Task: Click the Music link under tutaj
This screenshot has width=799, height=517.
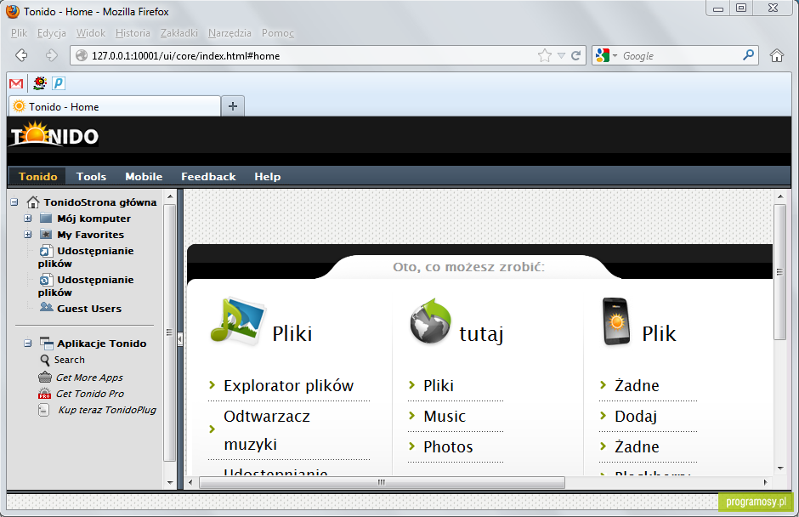Action: pyautogui.click(x=445, y=416)
